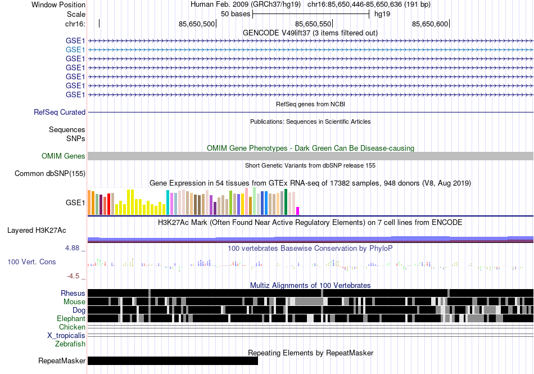Click the Window Position label
The width and height of the screenshot is (534, 374).
(58, 4)
